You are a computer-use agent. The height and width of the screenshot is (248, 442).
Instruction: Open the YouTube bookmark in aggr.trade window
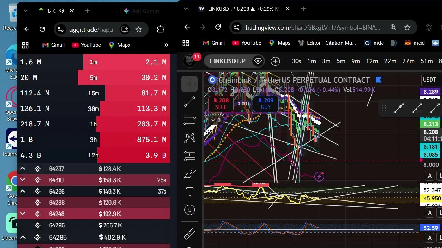click(86, 45)
